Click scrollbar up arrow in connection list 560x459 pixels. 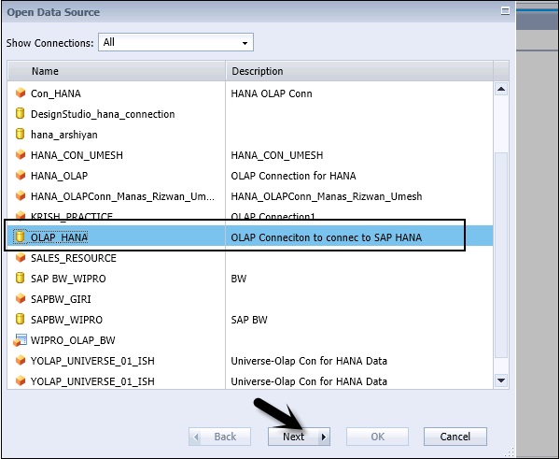coord(501,90)
